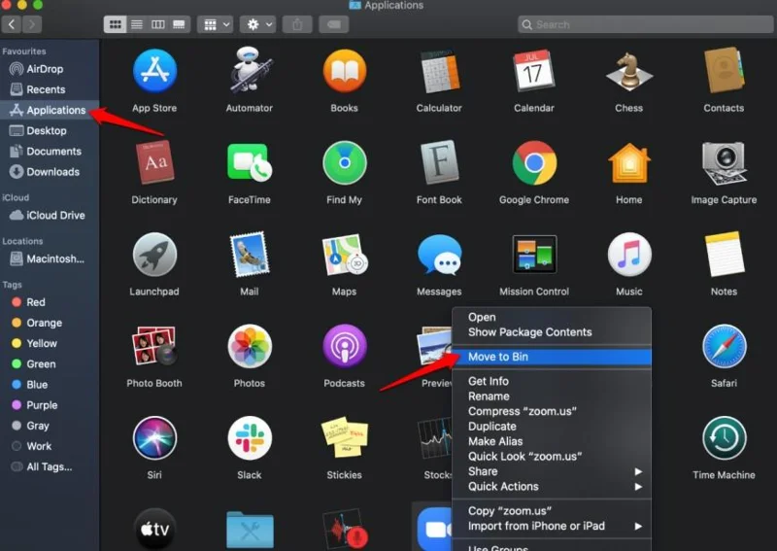Click the Edit Tags toolbar button
The height and width of the screenshot is (551, 777).
pyautogui.click(x=334, y=24)
